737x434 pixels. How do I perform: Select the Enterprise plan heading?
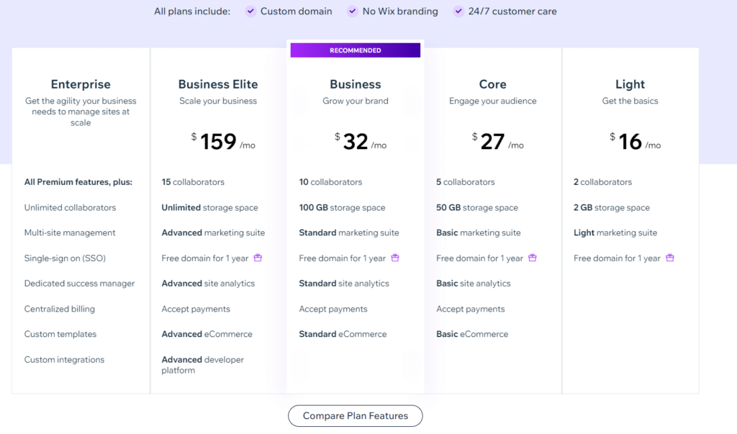[x=81, y=84]
